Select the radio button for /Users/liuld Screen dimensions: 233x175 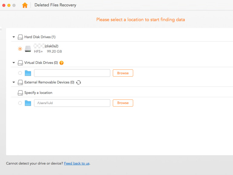click(20, 103)
